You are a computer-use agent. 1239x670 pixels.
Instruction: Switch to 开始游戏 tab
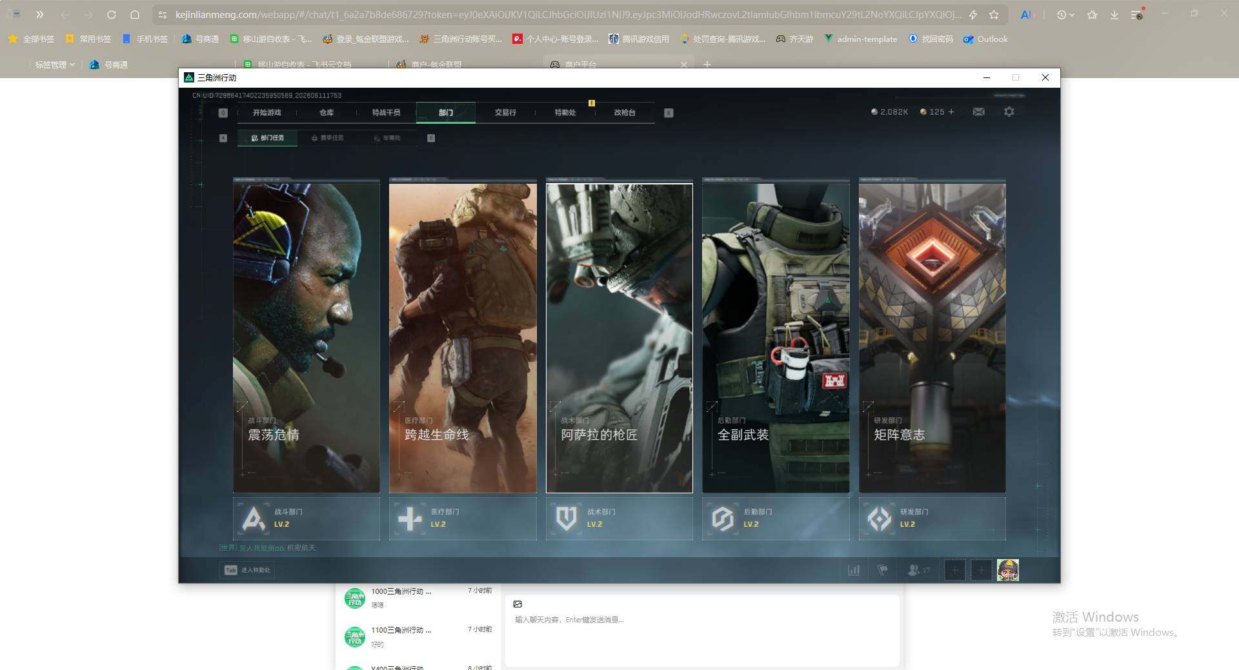(267, 112)
